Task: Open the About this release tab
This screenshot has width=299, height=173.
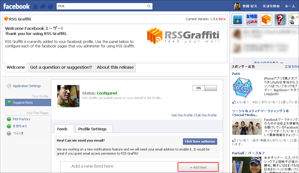Action: 115,68
